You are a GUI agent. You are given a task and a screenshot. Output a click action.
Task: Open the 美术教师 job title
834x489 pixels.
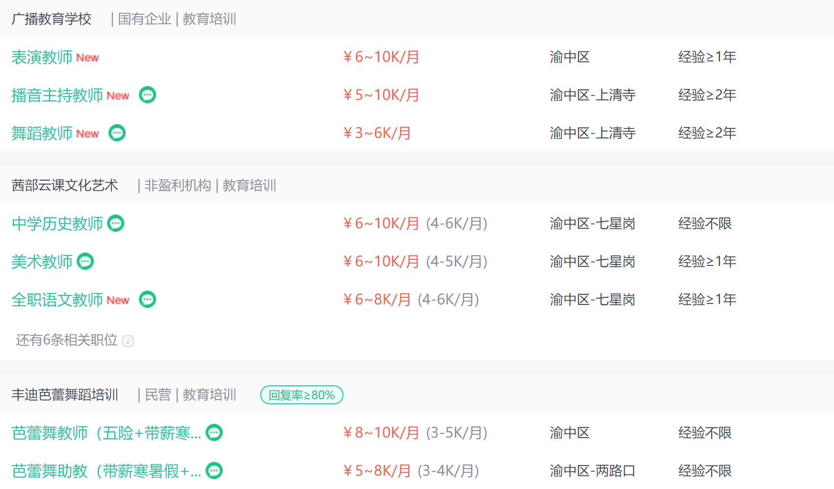pos(42,262)
